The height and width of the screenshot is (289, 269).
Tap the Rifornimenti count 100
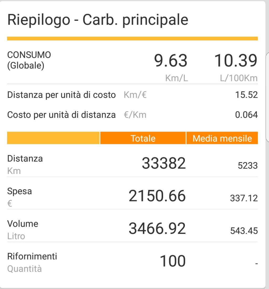click(173, 261)
